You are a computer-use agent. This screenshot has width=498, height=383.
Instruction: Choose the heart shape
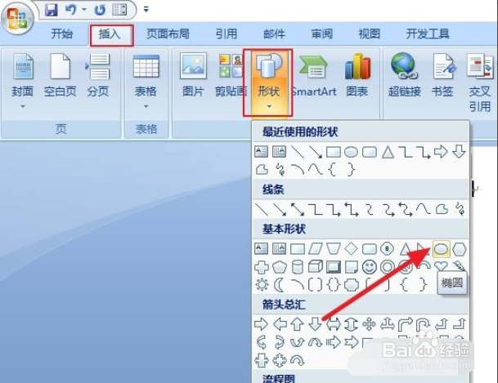(x=441, y=265)
